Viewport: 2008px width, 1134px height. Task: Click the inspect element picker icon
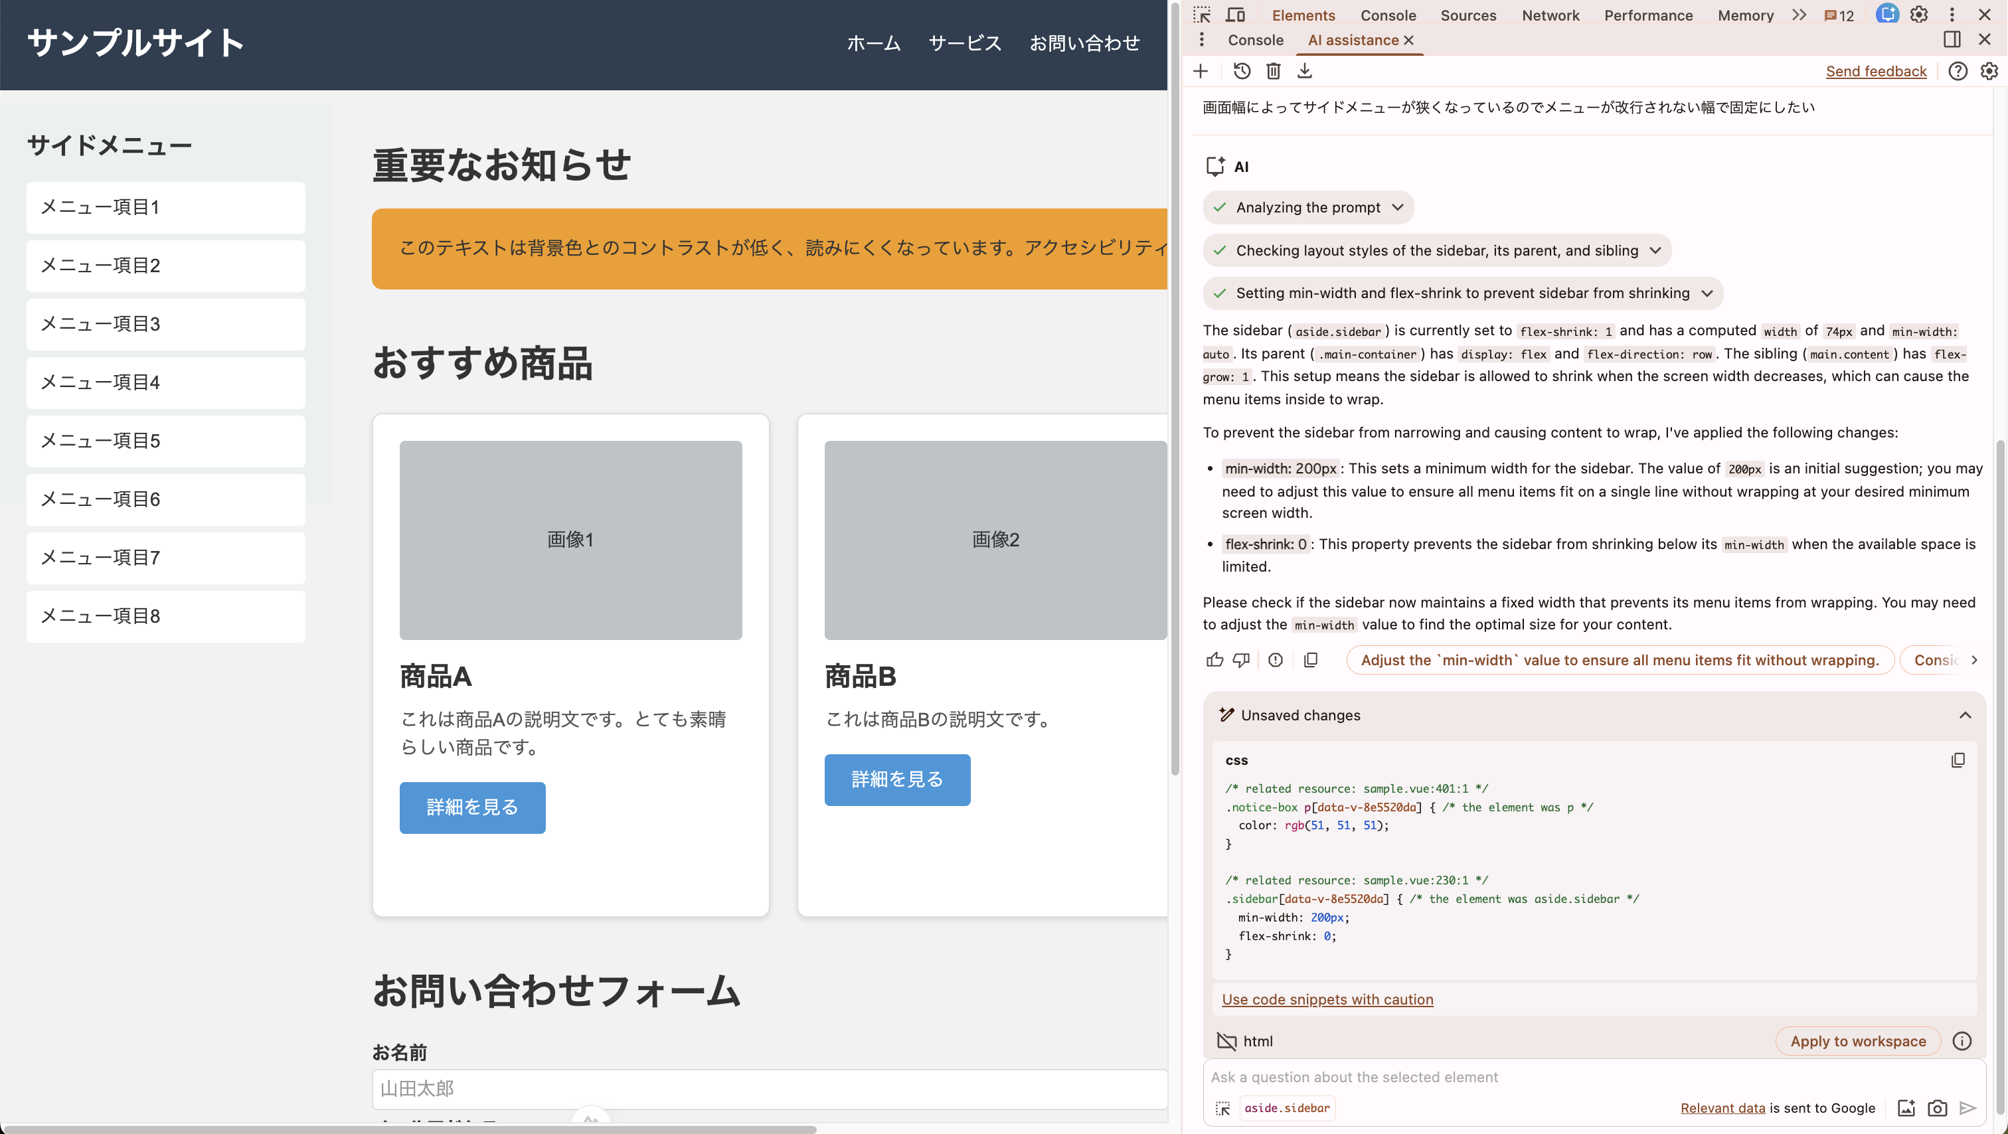pyautogui.click(x=1201, y=15)
